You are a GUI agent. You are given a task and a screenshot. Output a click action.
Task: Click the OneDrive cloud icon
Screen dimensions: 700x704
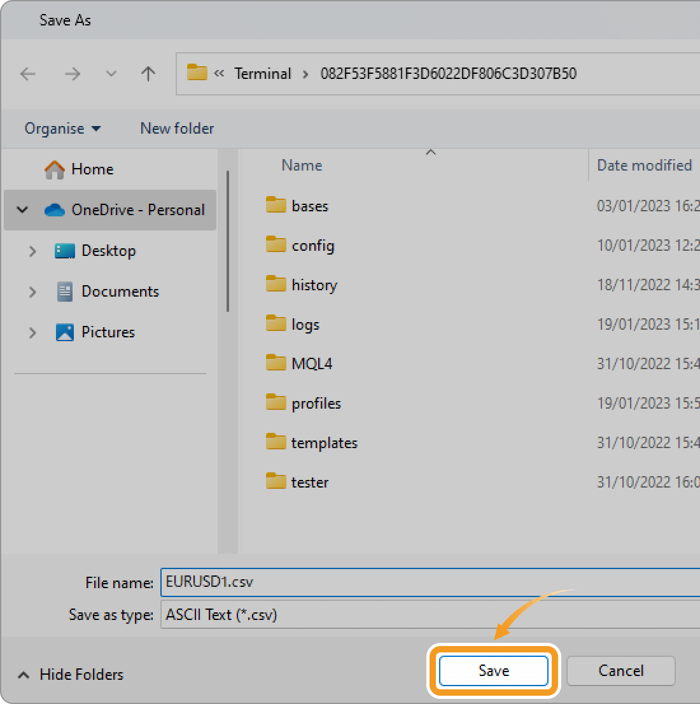54,209
